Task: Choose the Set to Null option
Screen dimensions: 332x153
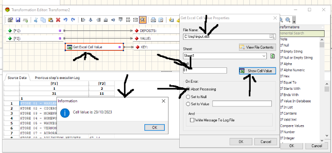Action: pos(188,97)
